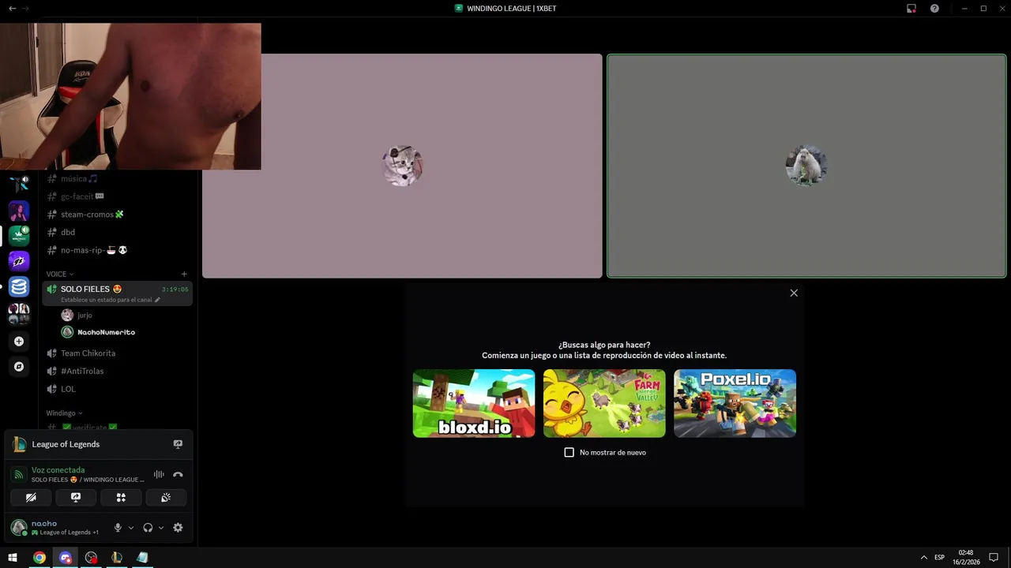This screenshot has width=1011, height=568.
Task: Share your screen from voice controls
Action: [x=76, y=498]
